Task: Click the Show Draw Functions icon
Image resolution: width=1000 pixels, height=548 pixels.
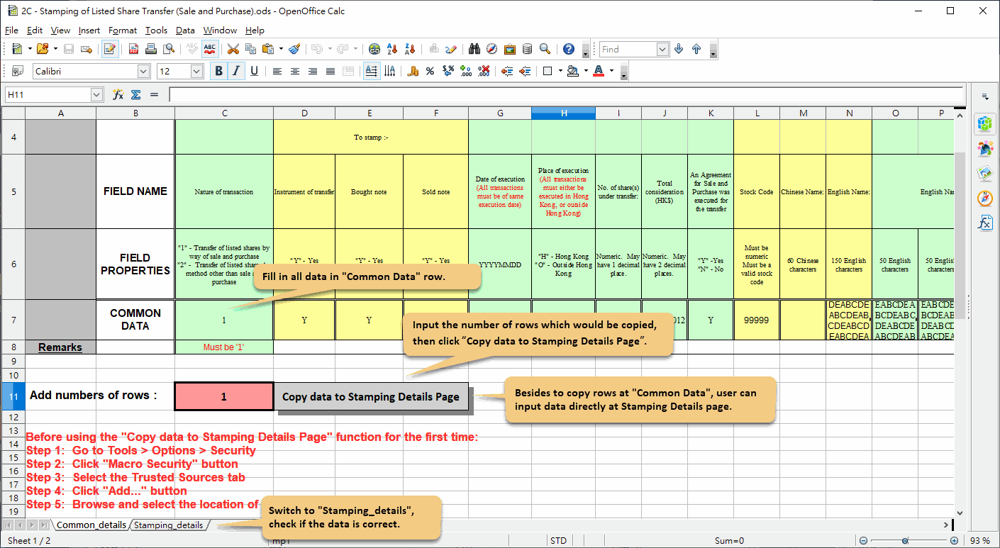Action: click(x=451, y=49)
